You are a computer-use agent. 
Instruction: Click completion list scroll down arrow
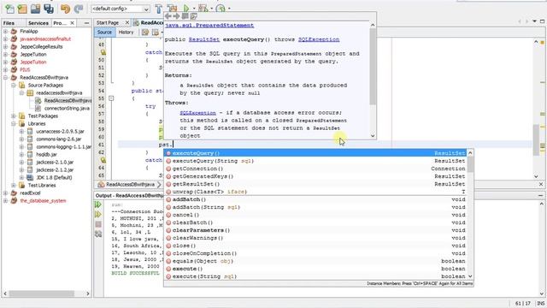coord(470,276)
